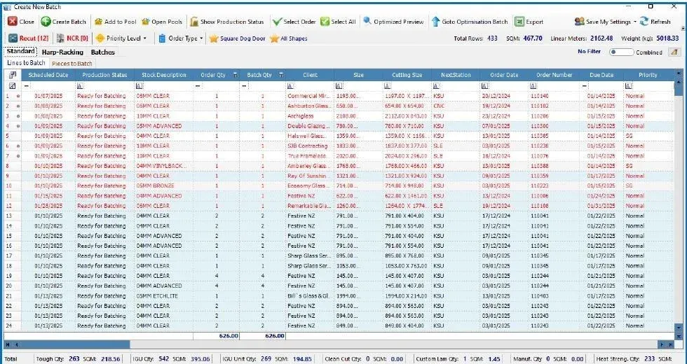687x364 pixels.
Task: Click the Show Production Status icon
Action: [194, 22]
